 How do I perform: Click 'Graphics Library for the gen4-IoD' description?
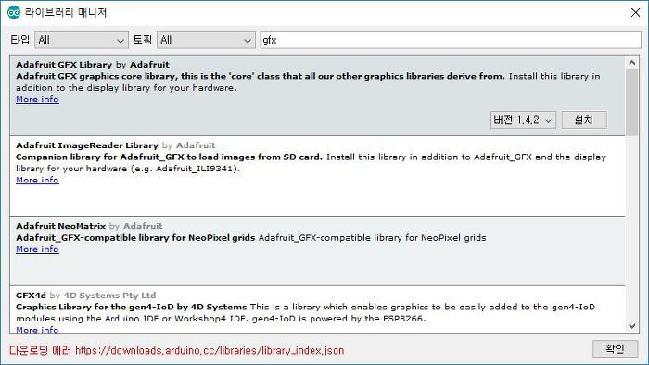click(132, 307)
